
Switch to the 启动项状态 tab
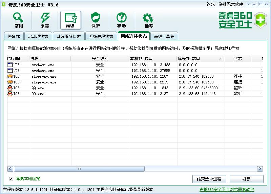pyautogui.click(x=38, y=37)
